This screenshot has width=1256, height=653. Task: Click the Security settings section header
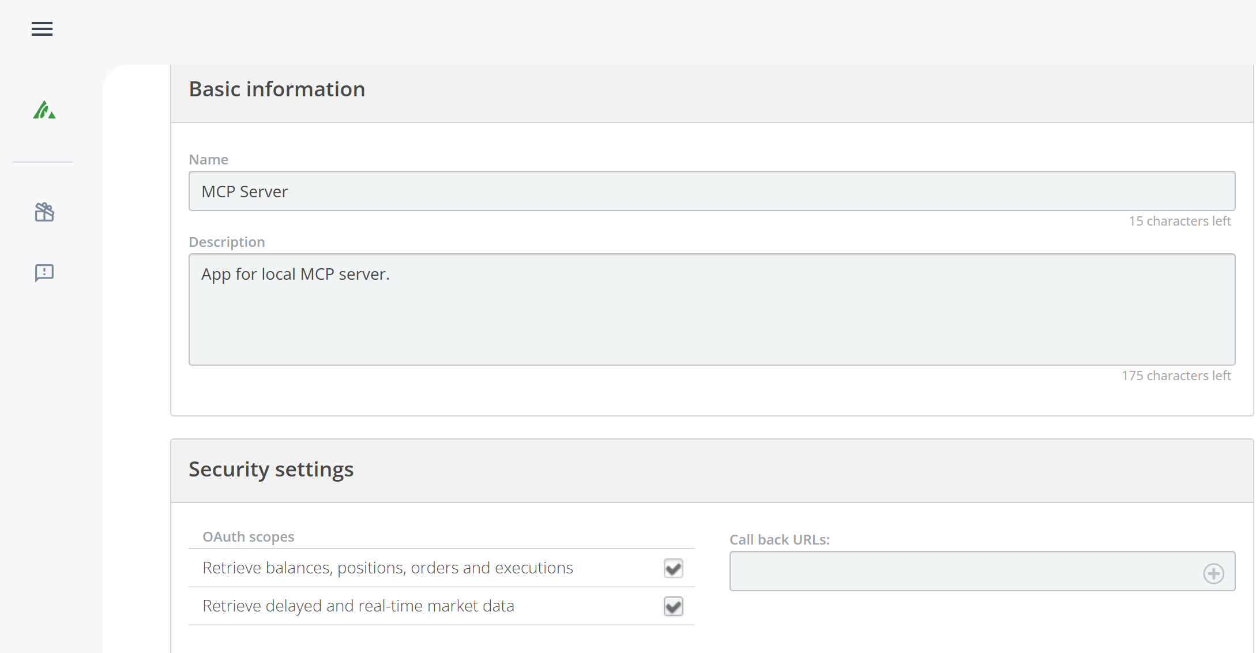click(x=271, y=470)
